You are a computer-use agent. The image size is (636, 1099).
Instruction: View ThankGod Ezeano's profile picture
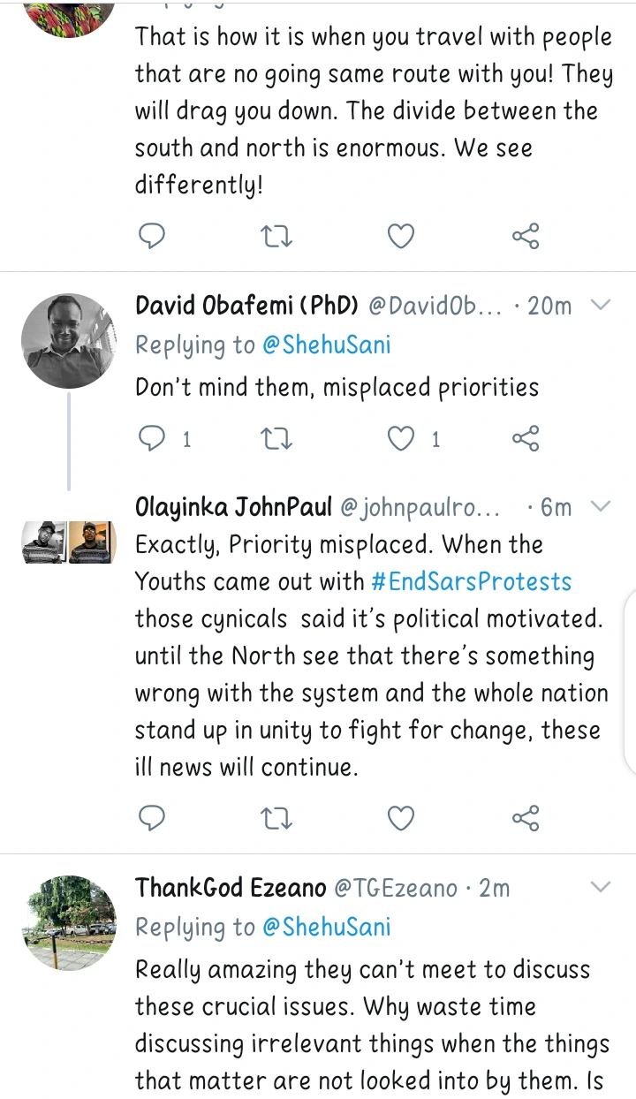69,922
